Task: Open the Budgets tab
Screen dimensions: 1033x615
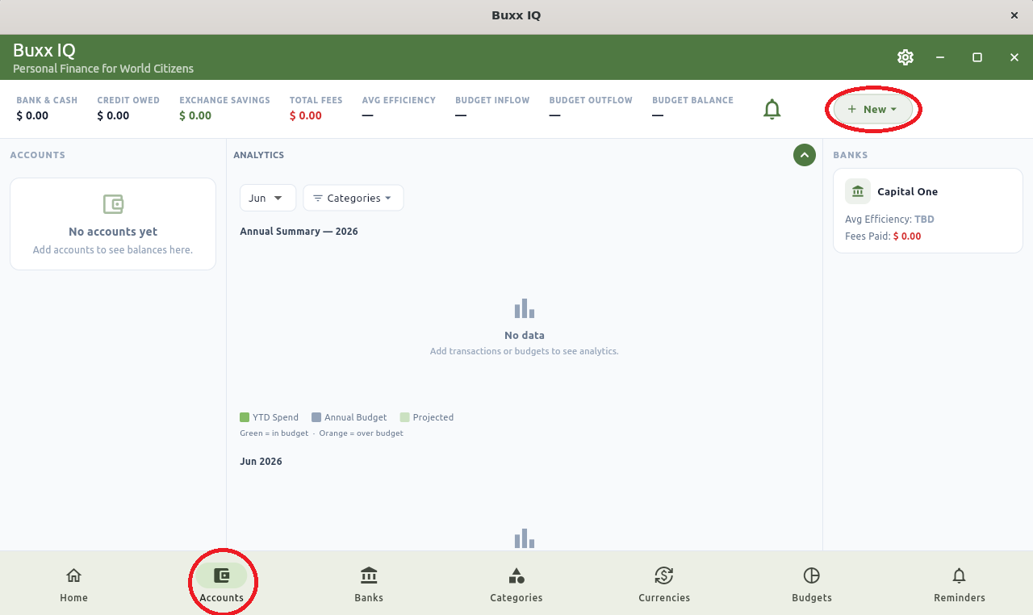Action: [812, 585]
